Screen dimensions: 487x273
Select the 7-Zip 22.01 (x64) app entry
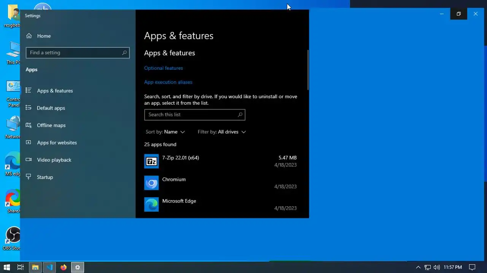click(x=221, y=161)
